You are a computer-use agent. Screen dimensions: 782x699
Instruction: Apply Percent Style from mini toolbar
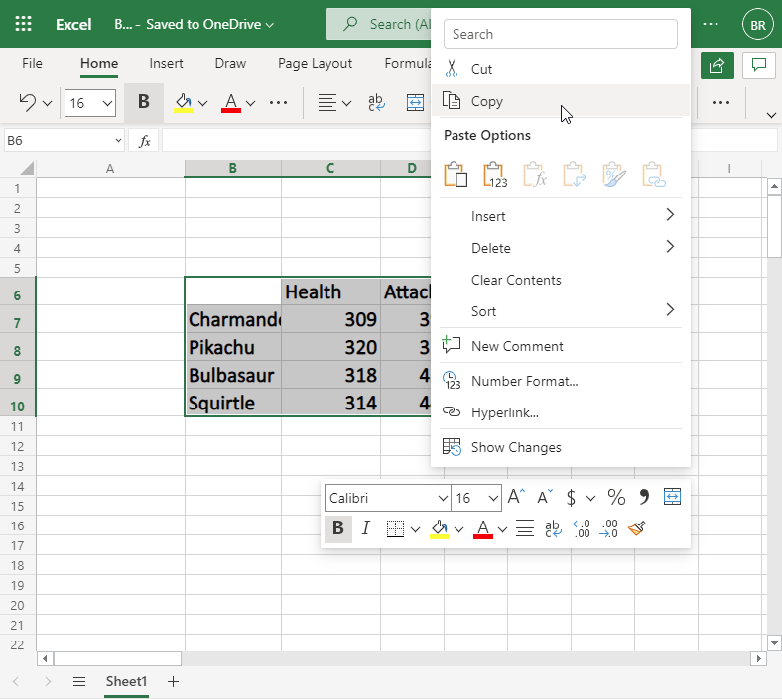click(x=616, y=498)
